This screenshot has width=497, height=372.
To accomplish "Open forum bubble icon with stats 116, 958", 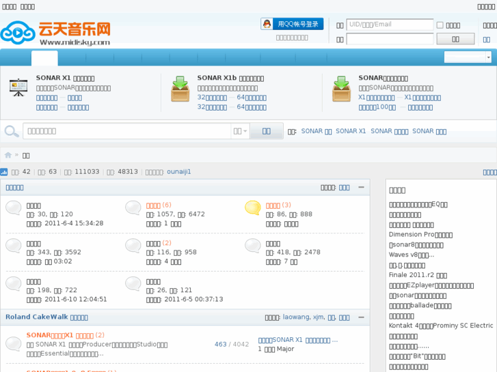I will 133,246.
